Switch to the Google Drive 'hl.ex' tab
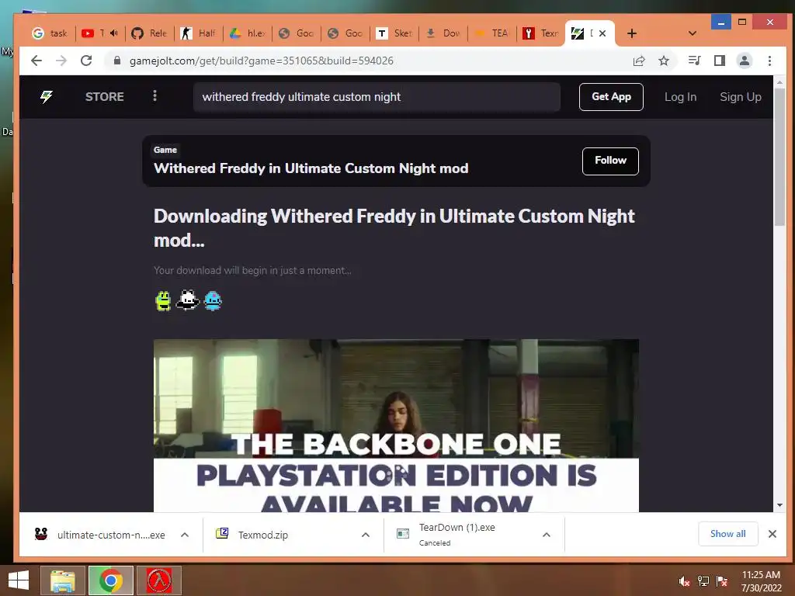The image size is (795, 596). 248,33
